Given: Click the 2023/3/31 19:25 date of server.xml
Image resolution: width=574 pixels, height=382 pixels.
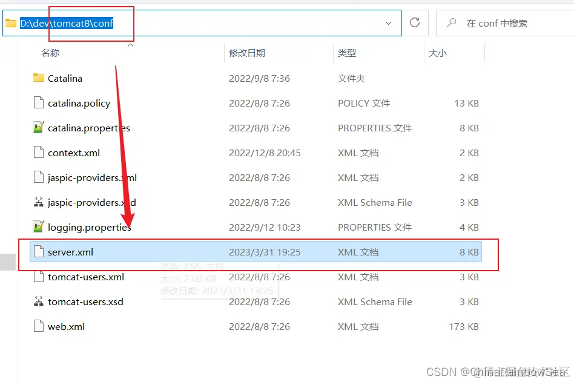Looking at the screenshot, I should click(x=265, y=252).
